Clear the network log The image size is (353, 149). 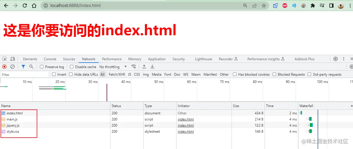[13, 67]
